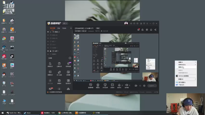This screenshot has height=115, width=205.
Task: Open 腾讯QQ desktop shortcut
Action: pos(4,75)
